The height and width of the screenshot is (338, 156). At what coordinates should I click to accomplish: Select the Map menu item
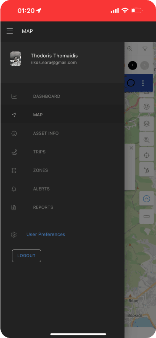click(62, 115)
